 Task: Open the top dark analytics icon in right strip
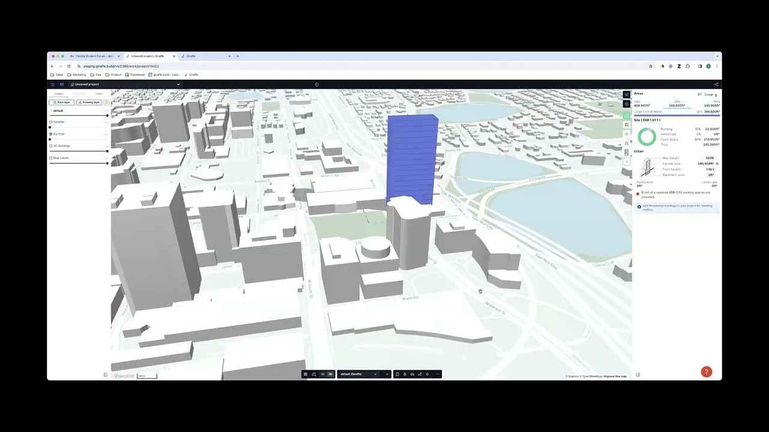pos(627,95)
